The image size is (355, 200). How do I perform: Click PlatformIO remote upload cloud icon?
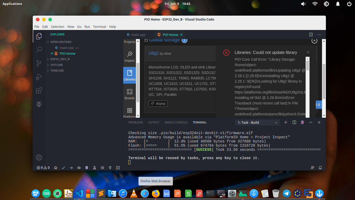pyautogui.click(x=79, y=168)
